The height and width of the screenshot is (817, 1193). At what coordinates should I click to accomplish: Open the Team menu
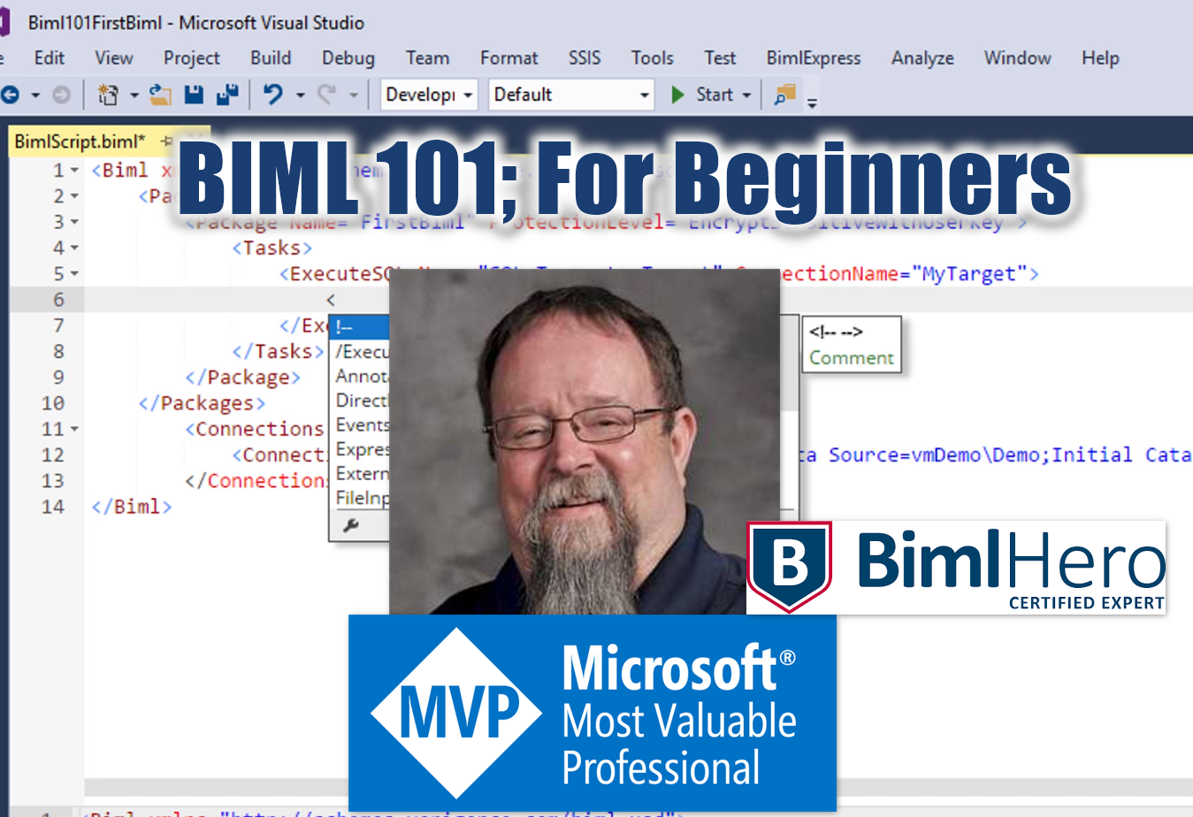427,58
